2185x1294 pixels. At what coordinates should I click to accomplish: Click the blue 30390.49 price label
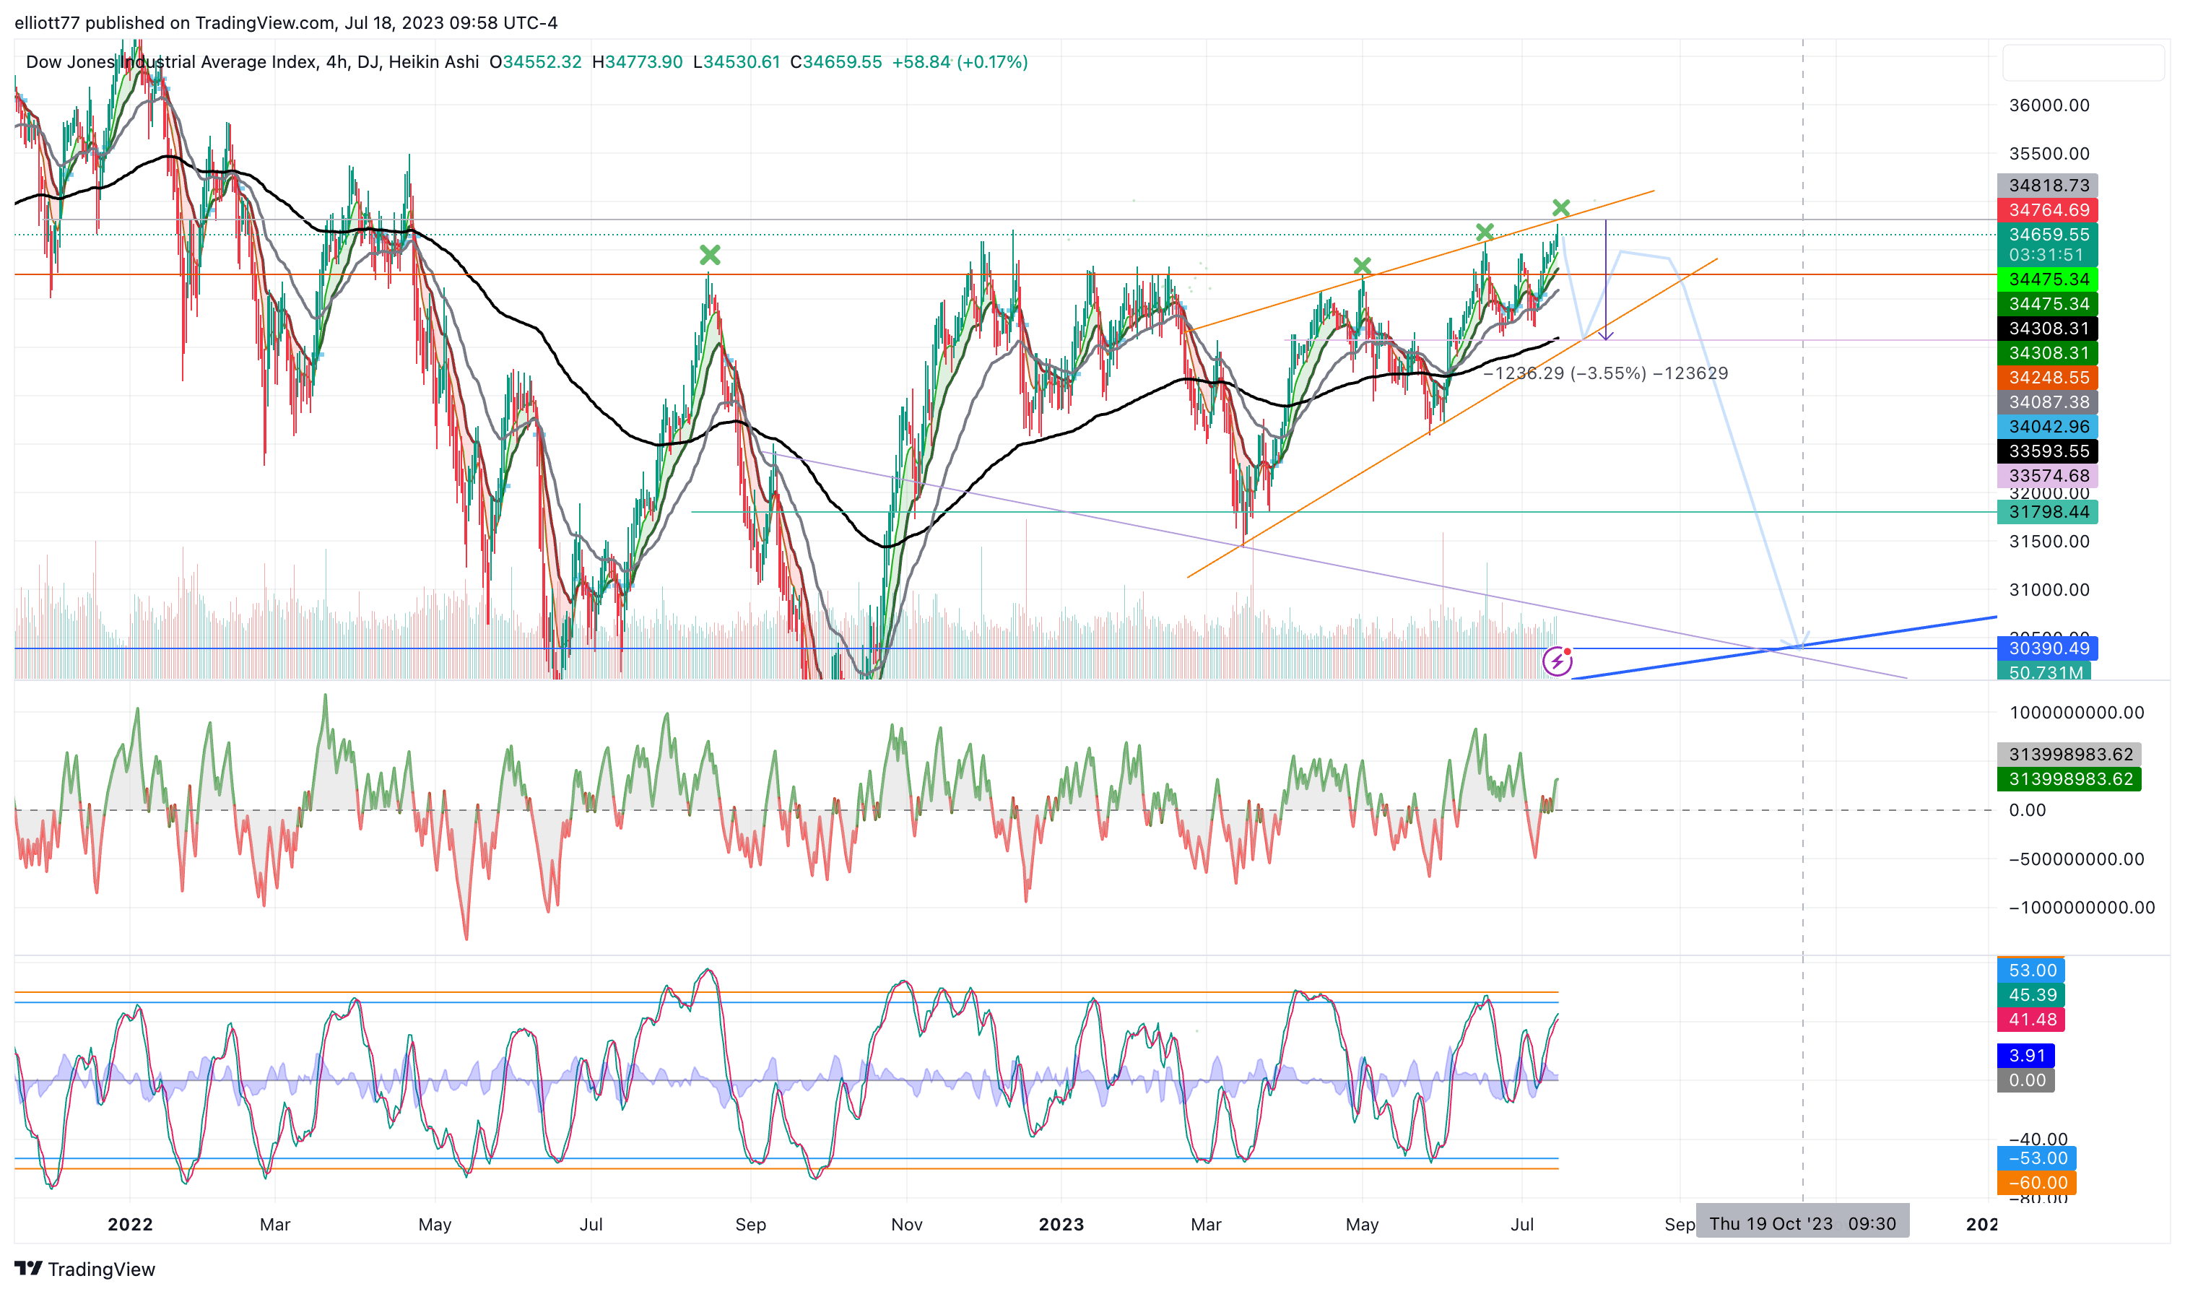point(2047,648)
